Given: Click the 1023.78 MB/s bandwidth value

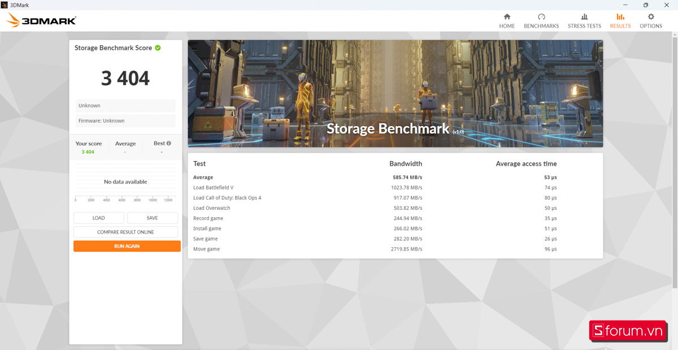Looking at the screenshot, I should (406, 188).
